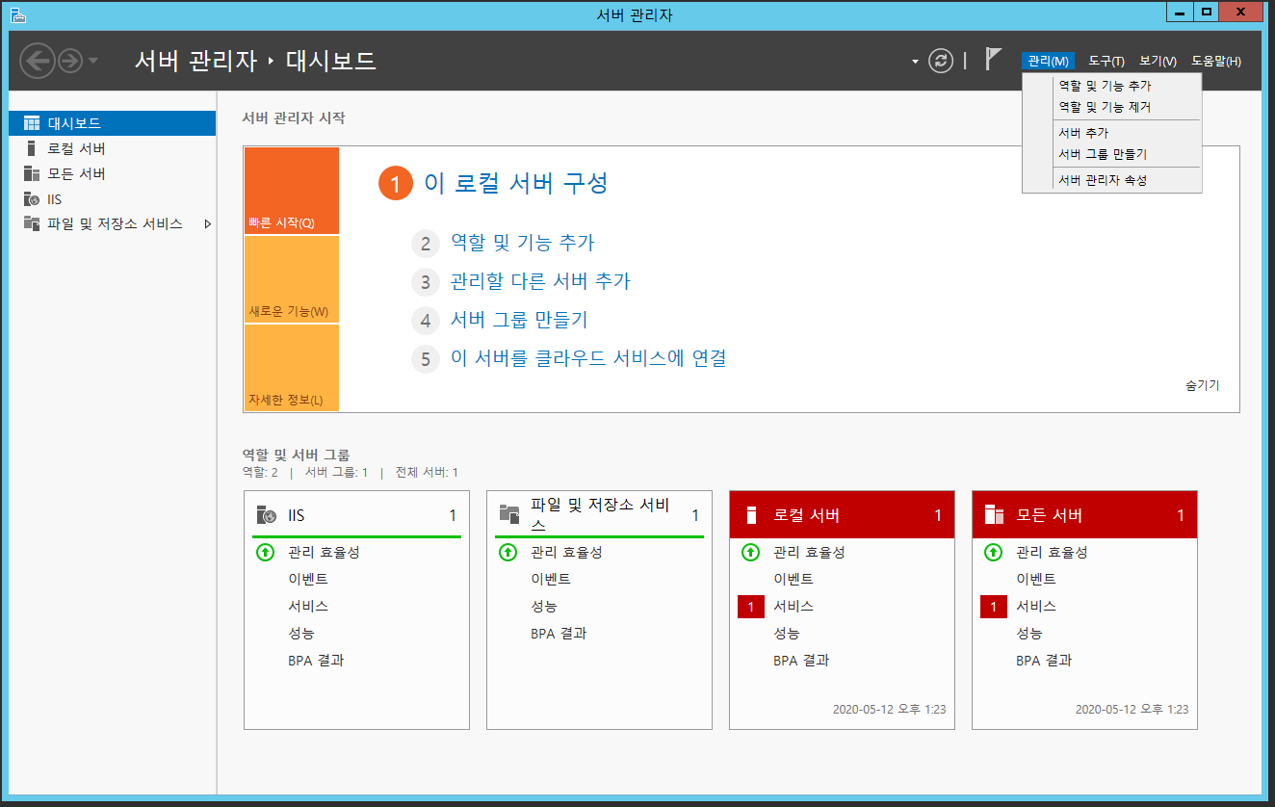Click the forward navigation arrow
Image resolution: width=1275 pixels, height=807 pixels.
pyautogui.click(x=70, y=62)
